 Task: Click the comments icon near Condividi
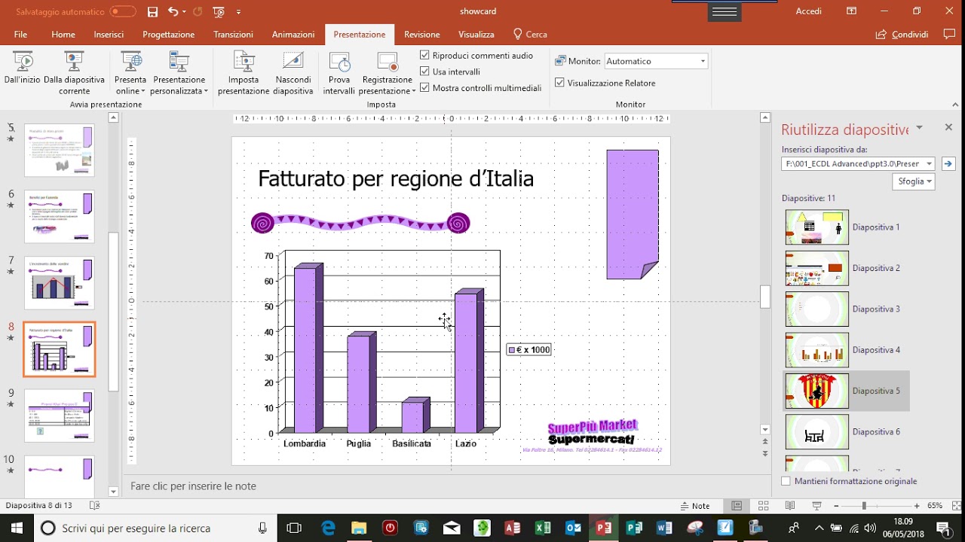coord(949,34)
